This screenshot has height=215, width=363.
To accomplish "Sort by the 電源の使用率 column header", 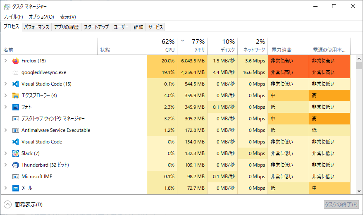I will [330, 46].
